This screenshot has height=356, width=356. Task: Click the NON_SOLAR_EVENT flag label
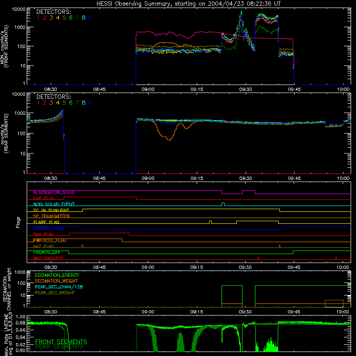pos(54,204)
